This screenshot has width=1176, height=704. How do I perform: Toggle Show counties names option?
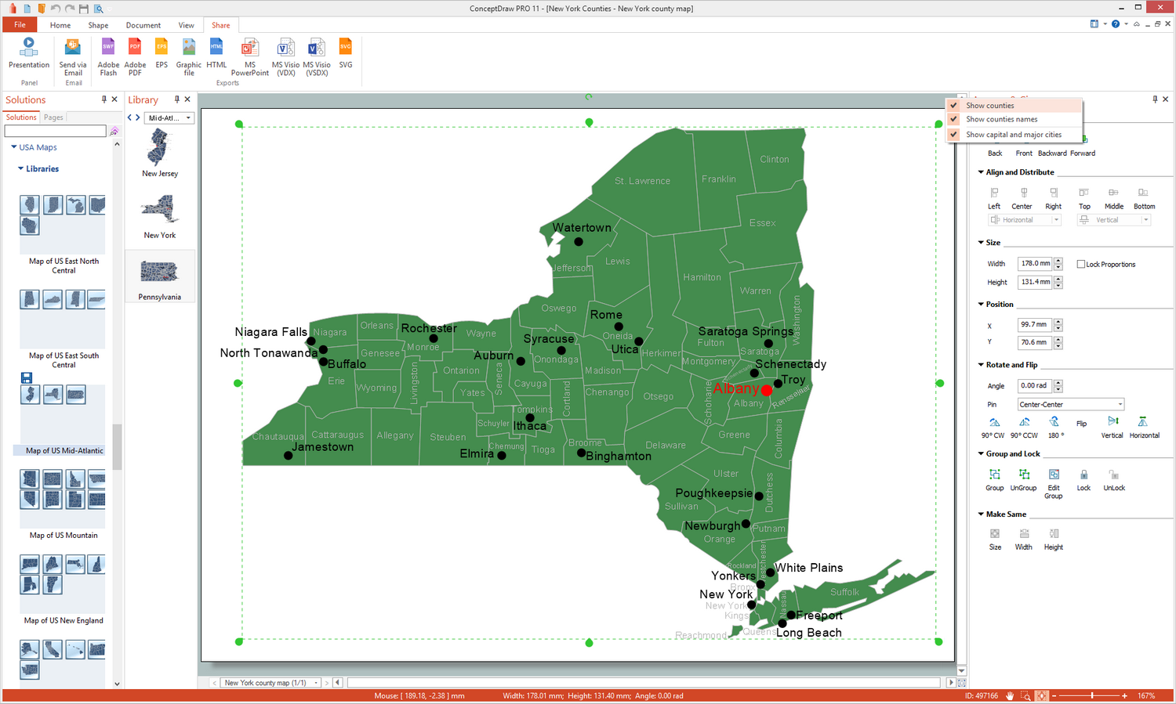1014,120
